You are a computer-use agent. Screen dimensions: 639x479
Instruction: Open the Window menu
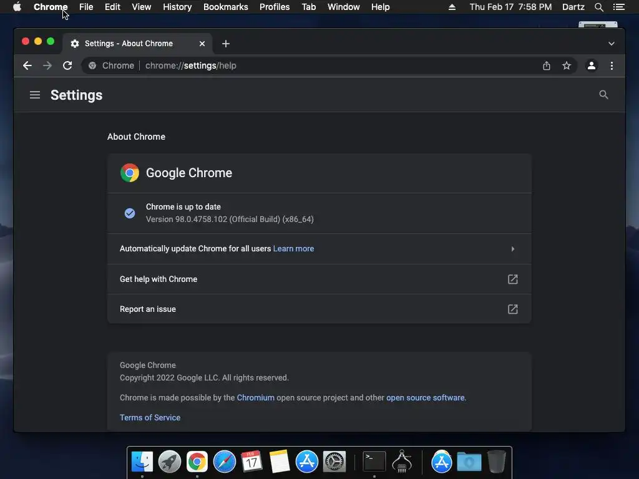[344, 7]
